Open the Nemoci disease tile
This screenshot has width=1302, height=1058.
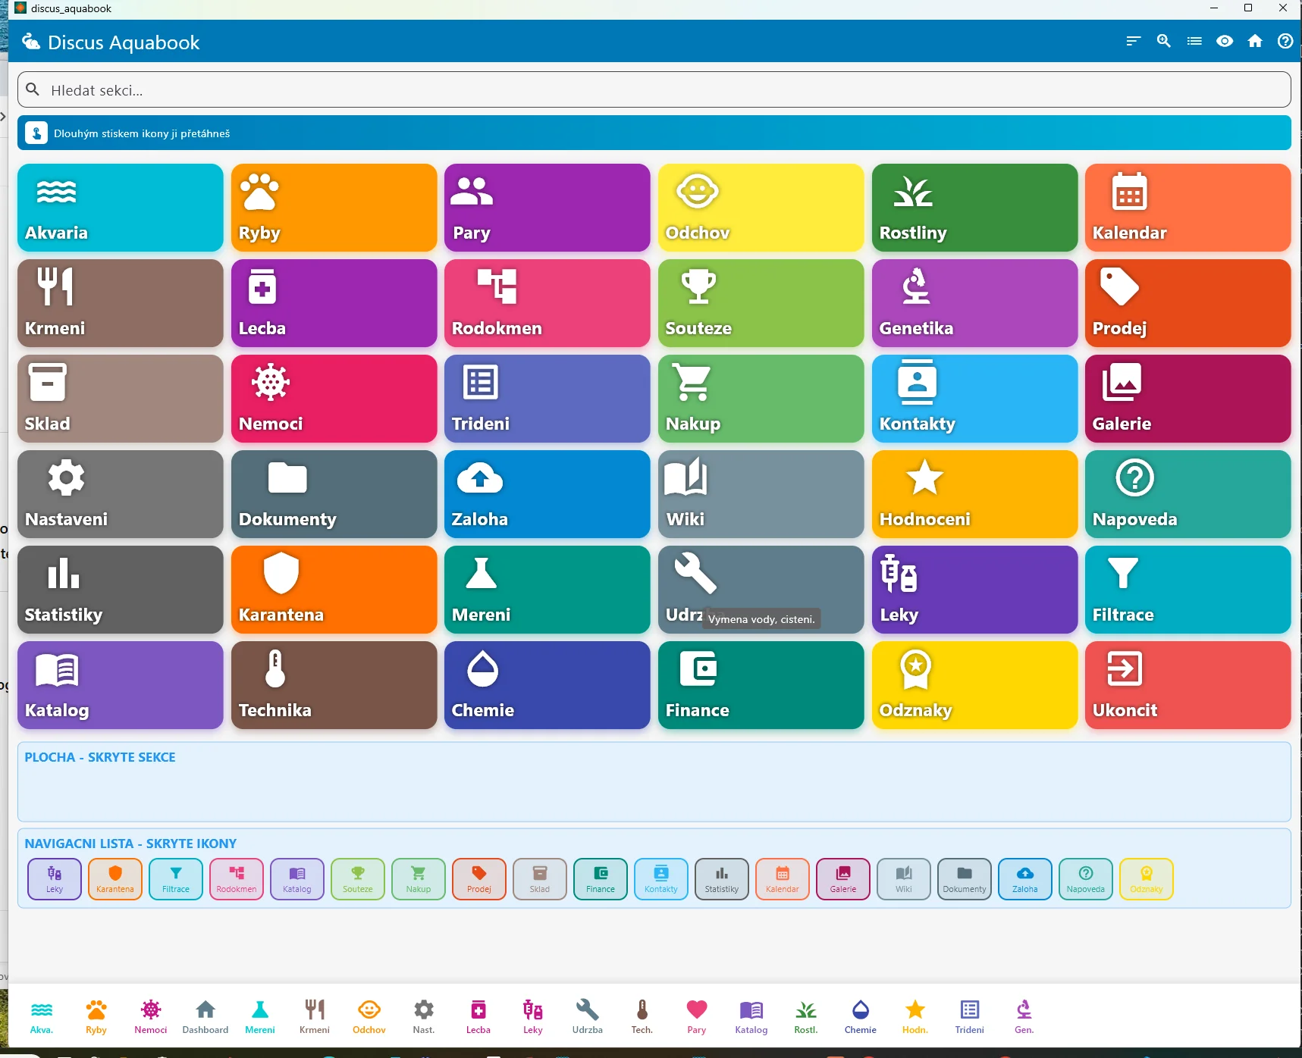pos(334,399)
